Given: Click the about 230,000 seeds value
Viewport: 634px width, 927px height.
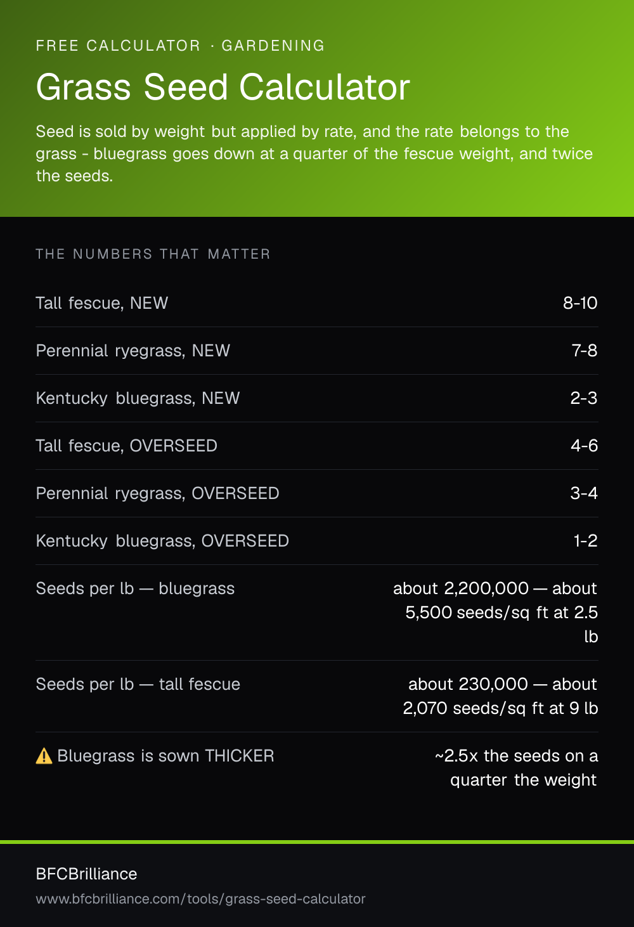Looking at the screenshot, I should point(501,696).
